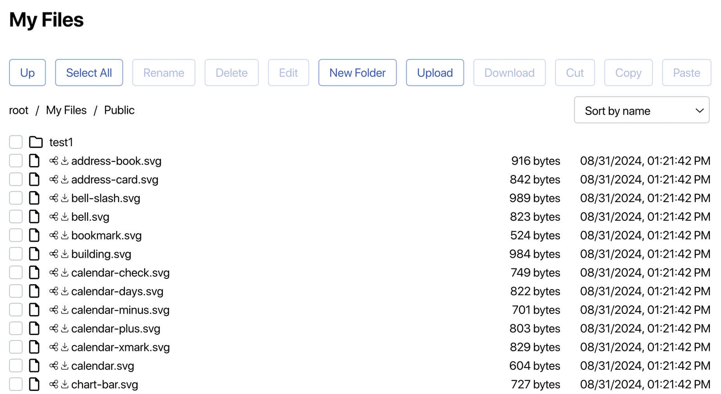Click download icon for bookmark.svg
This screenshot has width=721, height=394.
pos(65,235)
